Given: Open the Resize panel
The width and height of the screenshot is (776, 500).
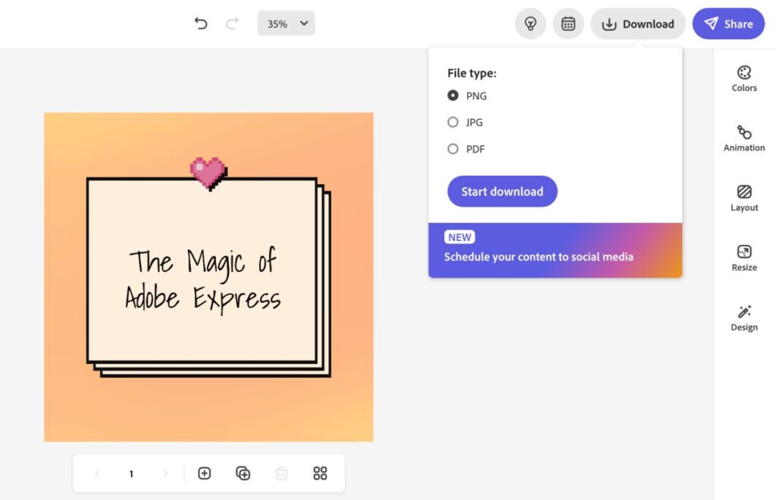Looking at the screenshot, I should (743, 256).
